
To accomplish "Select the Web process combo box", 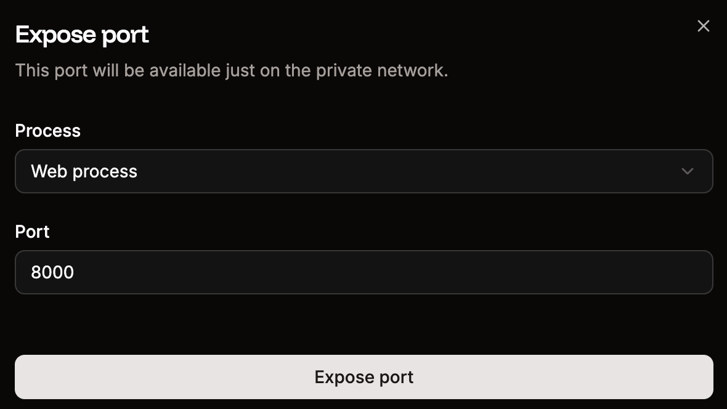I will point(363,171).
